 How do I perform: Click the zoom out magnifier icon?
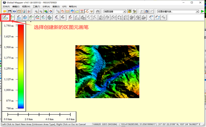[x=41, y=11]
